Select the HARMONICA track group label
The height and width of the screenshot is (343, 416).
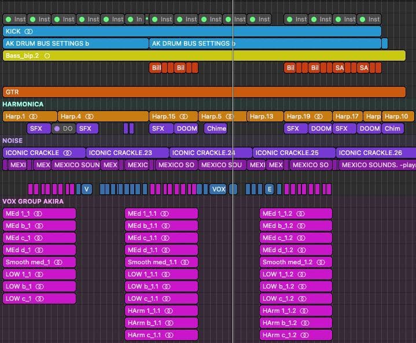[x=23, y=104]
